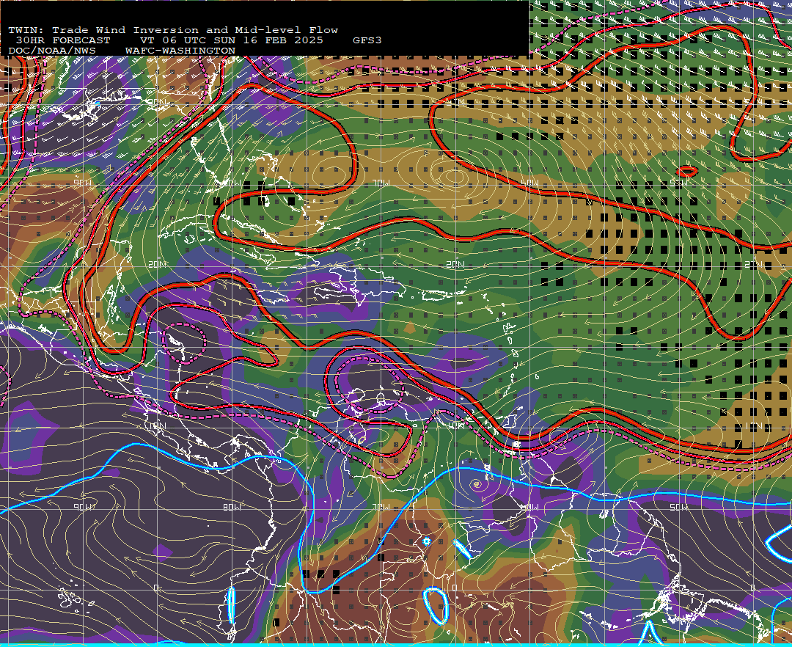The height and width of the screenshot is (647, 792).
Task: Click the '30HR FORECAST' label
Action: click(62, 40)
